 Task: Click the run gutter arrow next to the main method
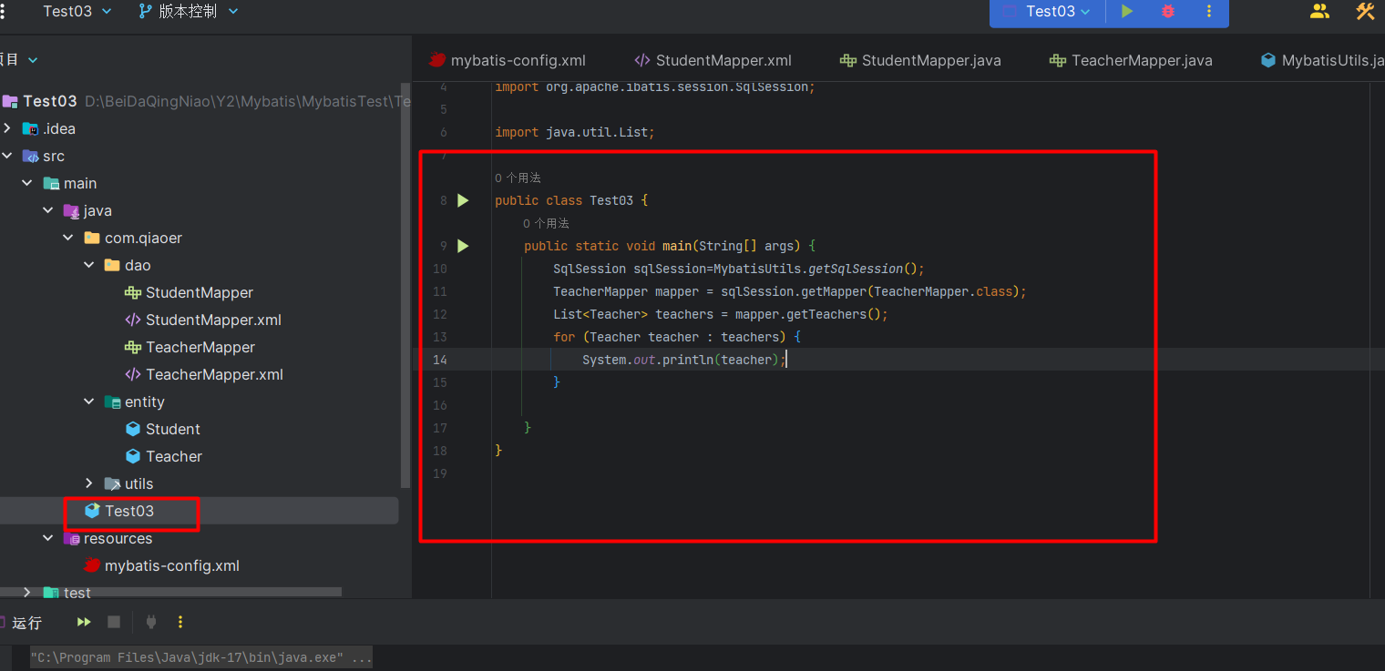[x=463, y=246]
